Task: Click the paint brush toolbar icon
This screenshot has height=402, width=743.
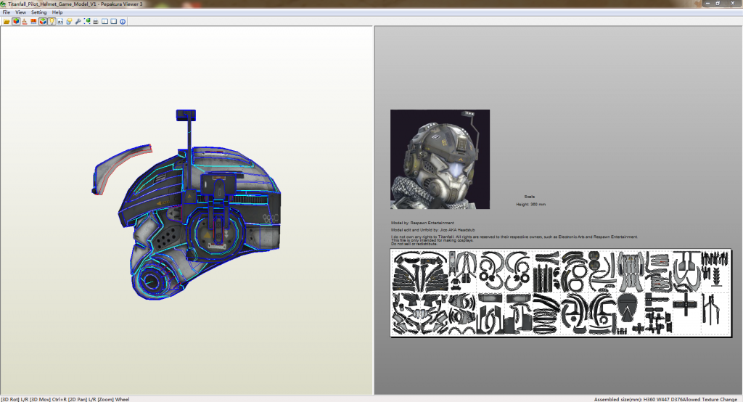Action: pos(25,21)
